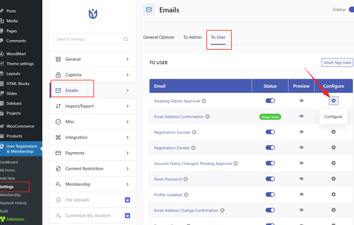Viewport: 354px width, 225px height.
Task: Open the To Admin tab
Action: tap(192, 37)
